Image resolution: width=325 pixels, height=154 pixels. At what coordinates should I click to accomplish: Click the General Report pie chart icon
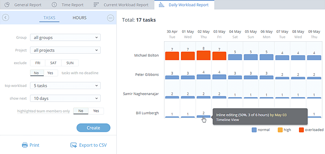[x=7, y=5]
